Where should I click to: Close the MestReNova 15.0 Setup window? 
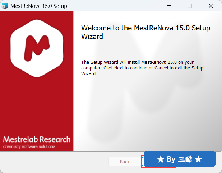pos(211,6)
